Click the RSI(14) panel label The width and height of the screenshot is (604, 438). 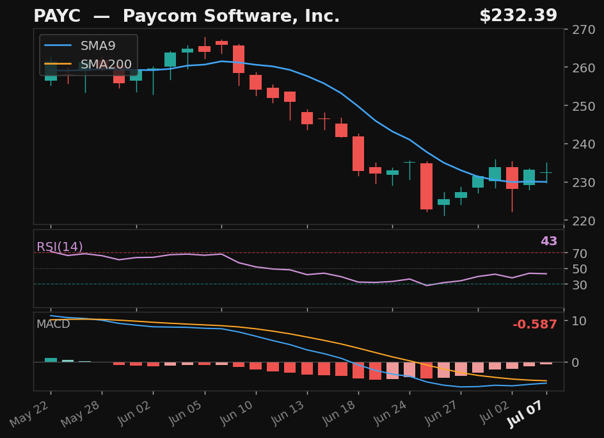pyautogui.click(x=60, y=247)
